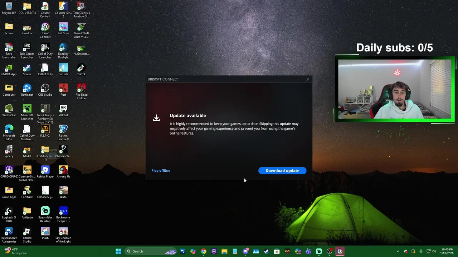This screenshot has height=257, width=458.
Task: Select the CPUID CPU-Z desktop icon
Action: 9,172
